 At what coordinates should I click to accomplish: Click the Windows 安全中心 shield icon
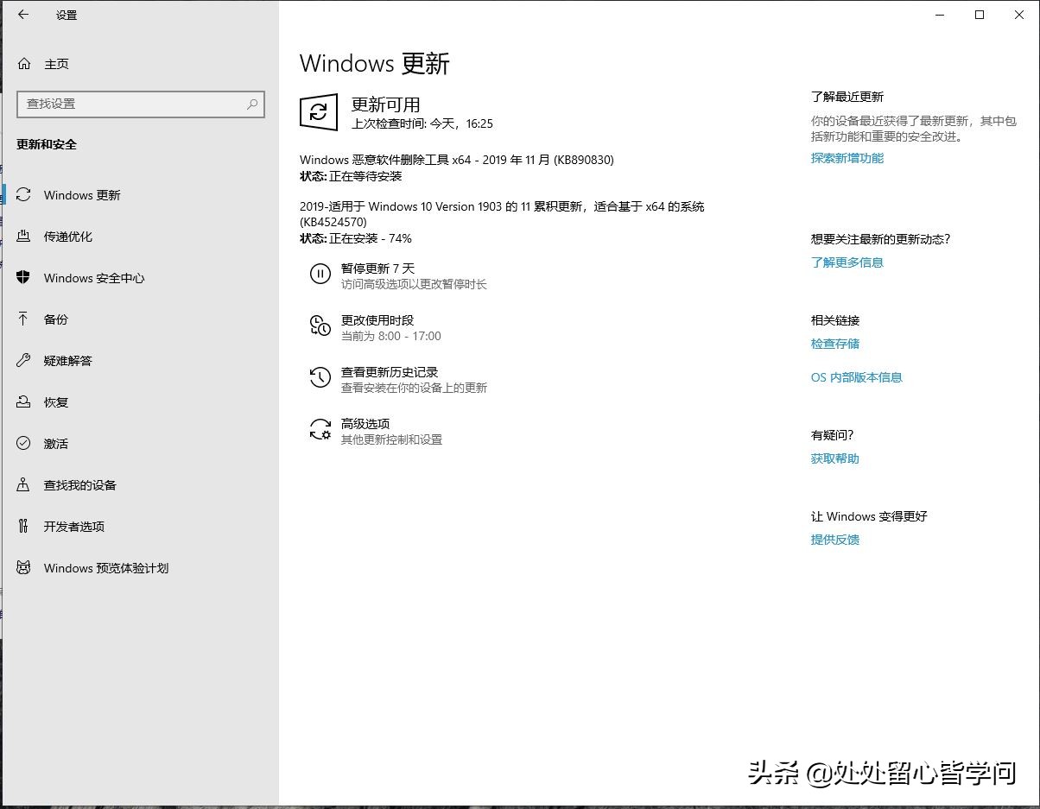click(x=23, y=278)
